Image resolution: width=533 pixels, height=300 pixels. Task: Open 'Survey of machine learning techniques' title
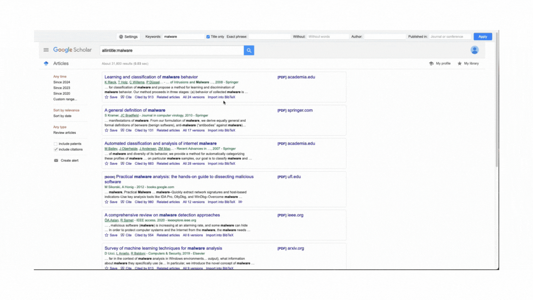click(163, 248)
